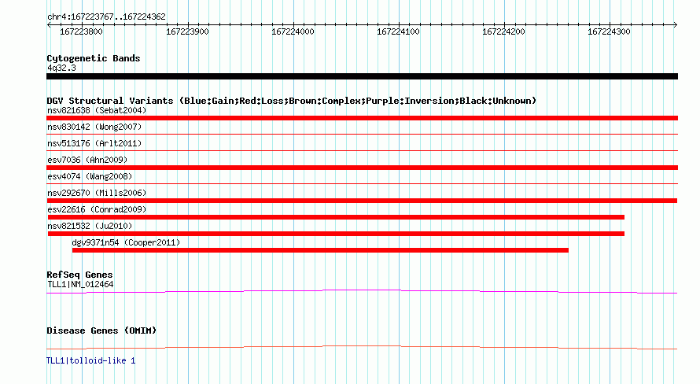Viewport: 700px width, 384px height.
Task: Select the DGV Structural Variants track title
Action: tap(292, 101)
